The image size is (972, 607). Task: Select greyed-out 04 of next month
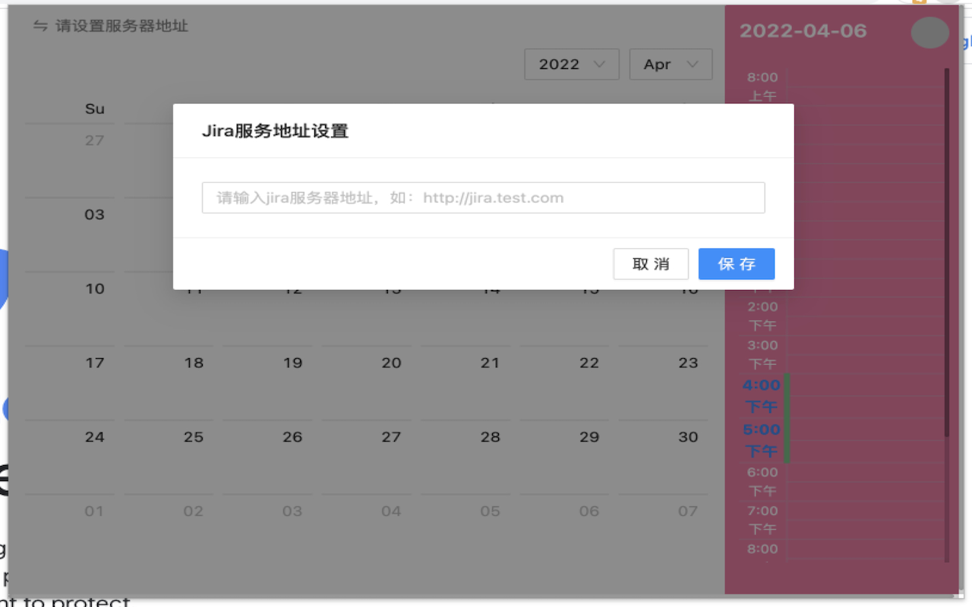(x=391, y=511)
